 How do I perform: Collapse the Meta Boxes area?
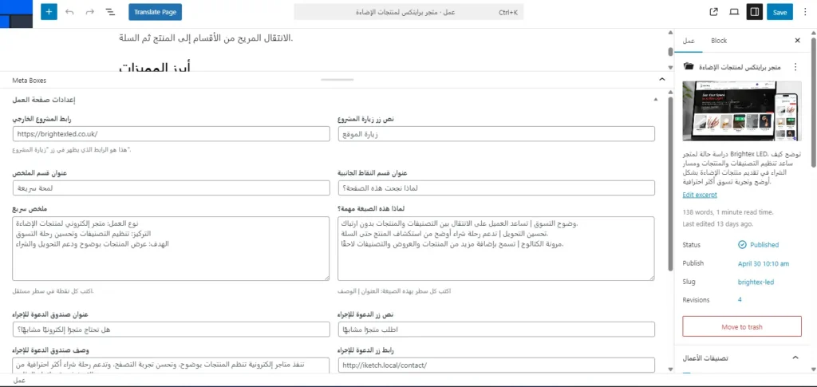click(661, 79)
